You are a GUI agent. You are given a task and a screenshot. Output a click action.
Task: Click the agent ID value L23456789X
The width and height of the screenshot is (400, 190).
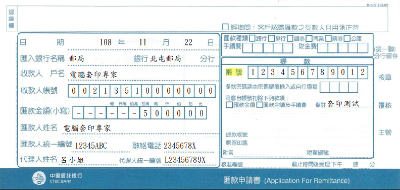click(x=185, y=160)
